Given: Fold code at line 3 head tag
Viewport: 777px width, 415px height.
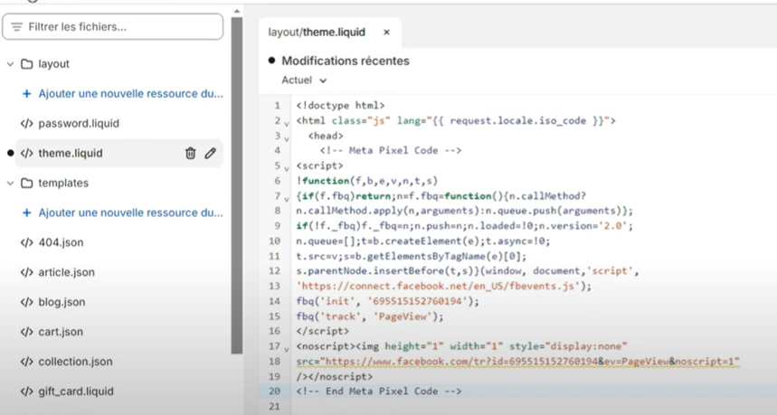Looking at the screenshot, I should [x=287, y=137].
